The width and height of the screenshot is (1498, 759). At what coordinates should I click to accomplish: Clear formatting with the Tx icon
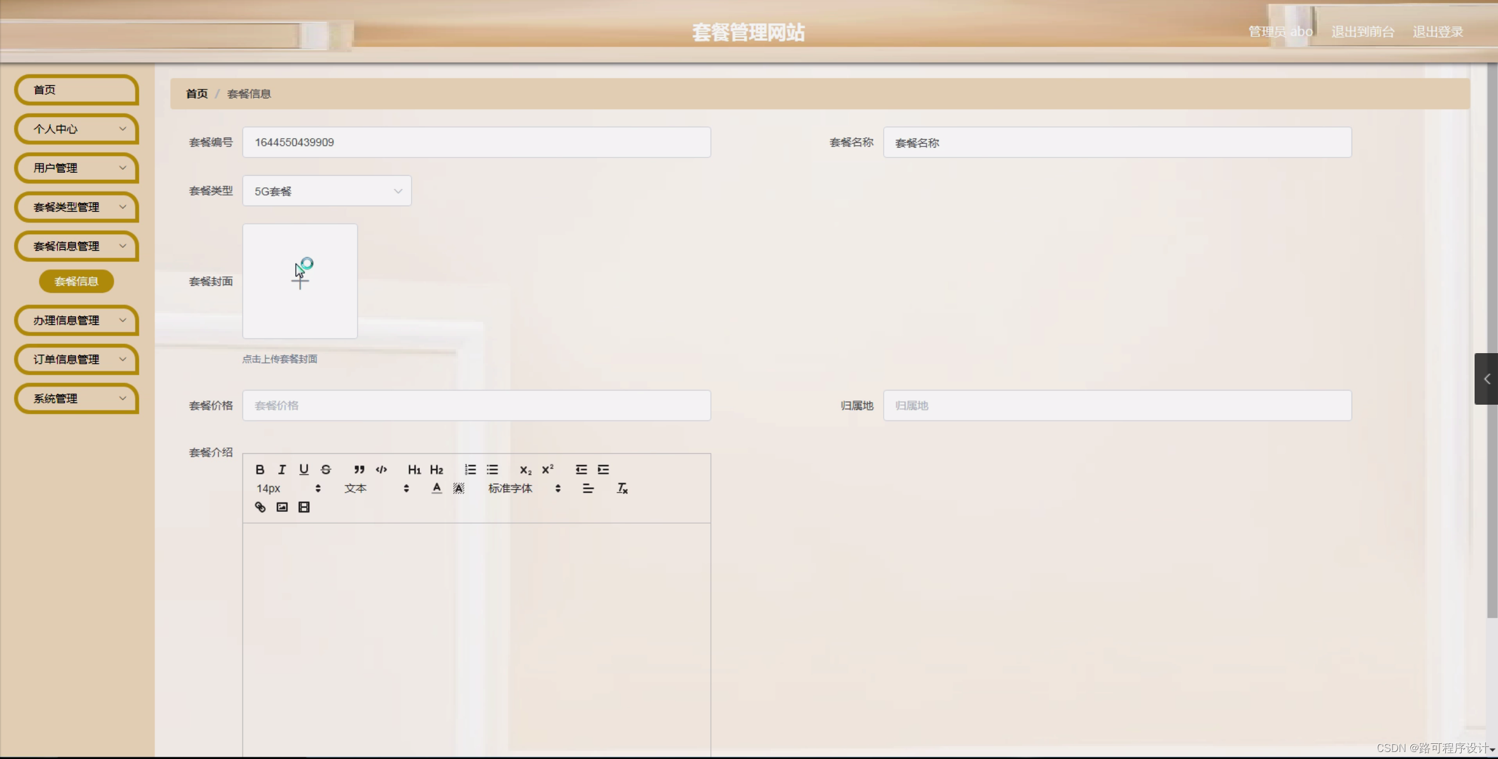[622, 488]
